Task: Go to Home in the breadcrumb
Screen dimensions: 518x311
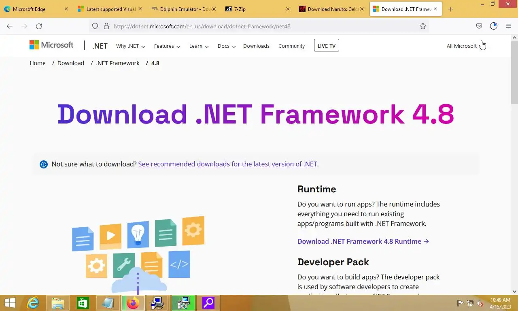Action: click(x=38, y=63)
